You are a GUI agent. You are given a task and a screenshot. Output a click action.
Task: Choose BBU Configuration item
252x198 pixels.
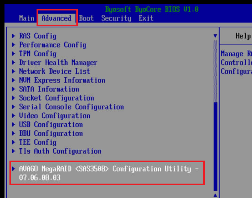(x=51, y=133)
